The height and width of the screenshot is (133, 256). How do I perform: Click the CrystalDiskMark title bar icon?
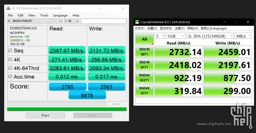coord(137,22)
